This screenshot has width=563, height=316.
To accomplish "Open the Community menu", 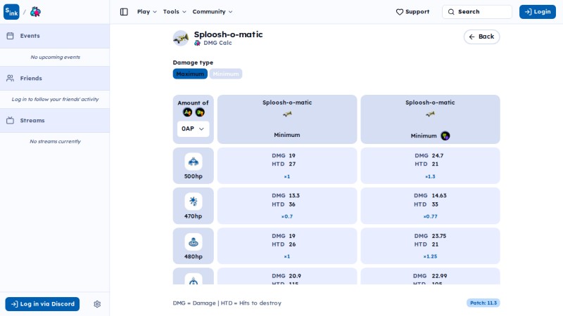I will 213,12.
